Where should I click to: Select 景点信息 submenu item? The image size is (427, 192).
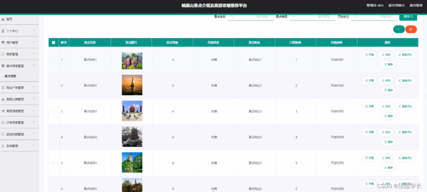click(x=19, y=76)
